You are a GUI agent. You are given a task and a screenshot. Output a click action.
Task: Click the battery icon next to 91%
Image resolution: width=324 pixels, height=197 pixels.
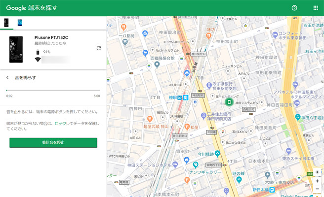pos(38,52)
